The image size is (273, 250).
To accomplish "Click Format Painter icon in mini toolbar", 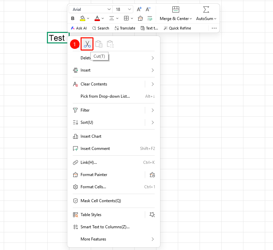I will pos(140,18).
